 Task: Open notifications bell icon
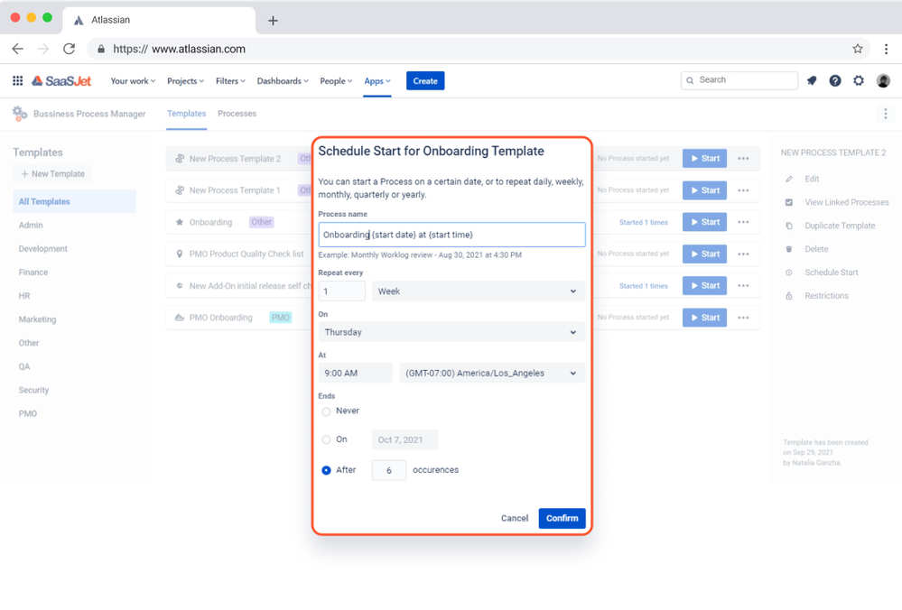click(x=812, y=81)
